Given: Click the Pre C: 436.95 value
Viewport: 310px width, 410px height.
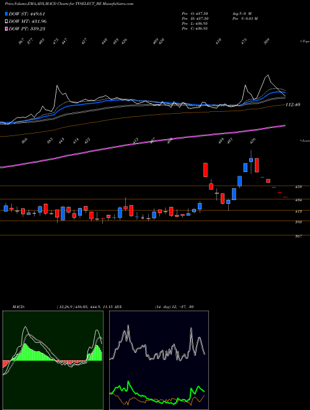Looking at the screenshot, I should tap(195, 29).
